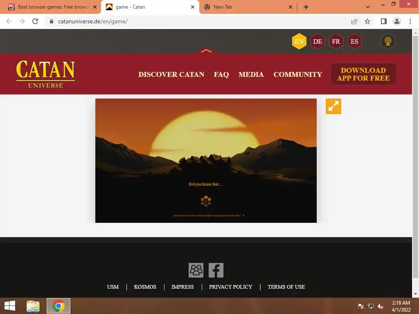Close the New Tab tab
The width and height of the screenshot is (419, 314).
tap(291, 7)
